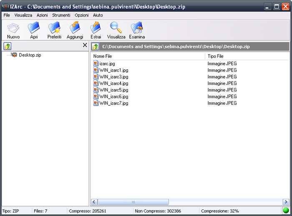Test archive with Esamina icon
This screenshot has height=216, width=292.
click(137, 27)
